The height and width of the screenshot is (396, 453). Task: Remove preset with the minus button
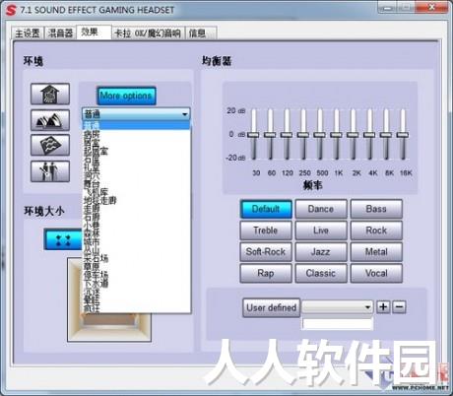click(x=399, y=307)
